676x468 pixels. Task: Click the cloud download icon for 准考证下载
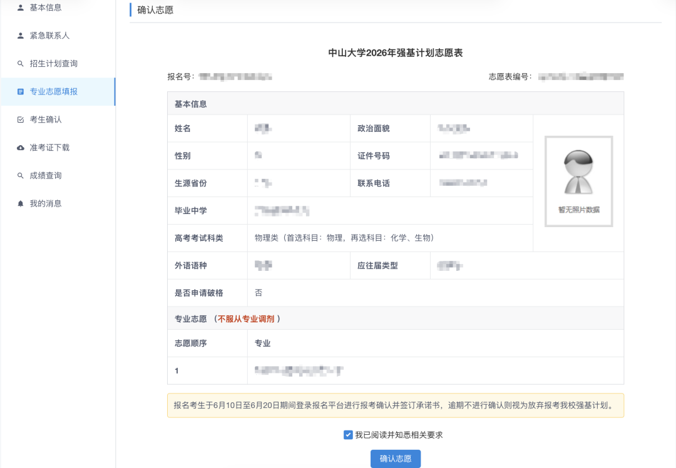tap(19, 147)
